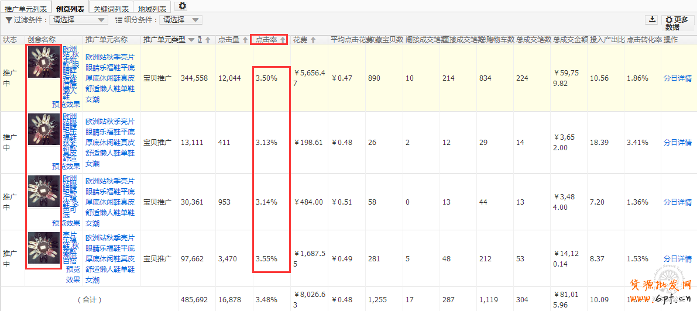
Task: Expand the 推广单元类型 column dropdown arrow
Action: click(x=191, y=40)
